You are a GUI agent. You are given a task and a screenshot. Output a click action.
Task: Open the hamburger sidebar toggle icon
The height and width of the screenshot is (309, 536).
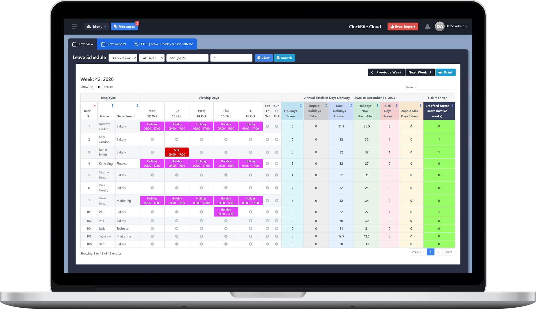75,26
